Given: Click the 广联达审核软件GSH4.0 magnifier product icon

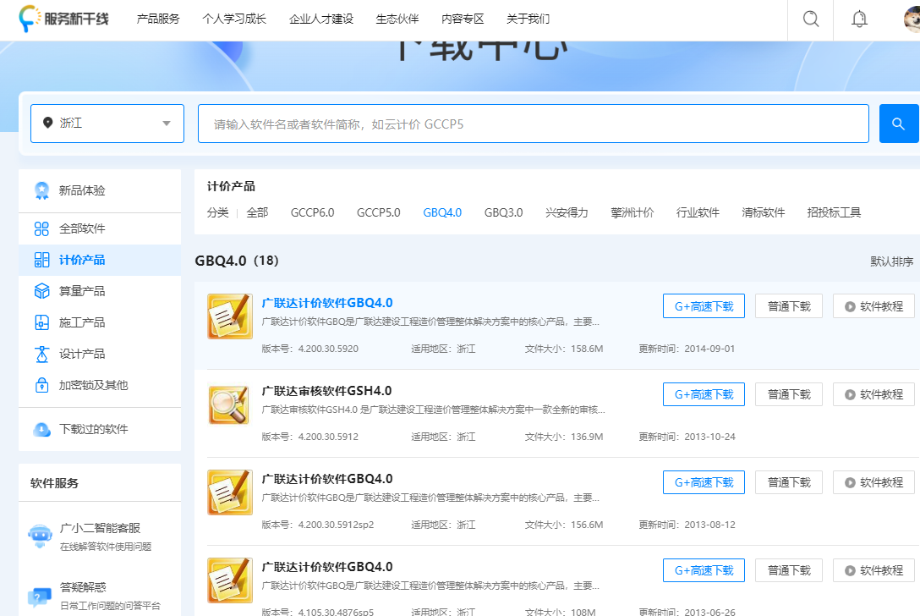Looking at the screenshot, I should point(230,404).
